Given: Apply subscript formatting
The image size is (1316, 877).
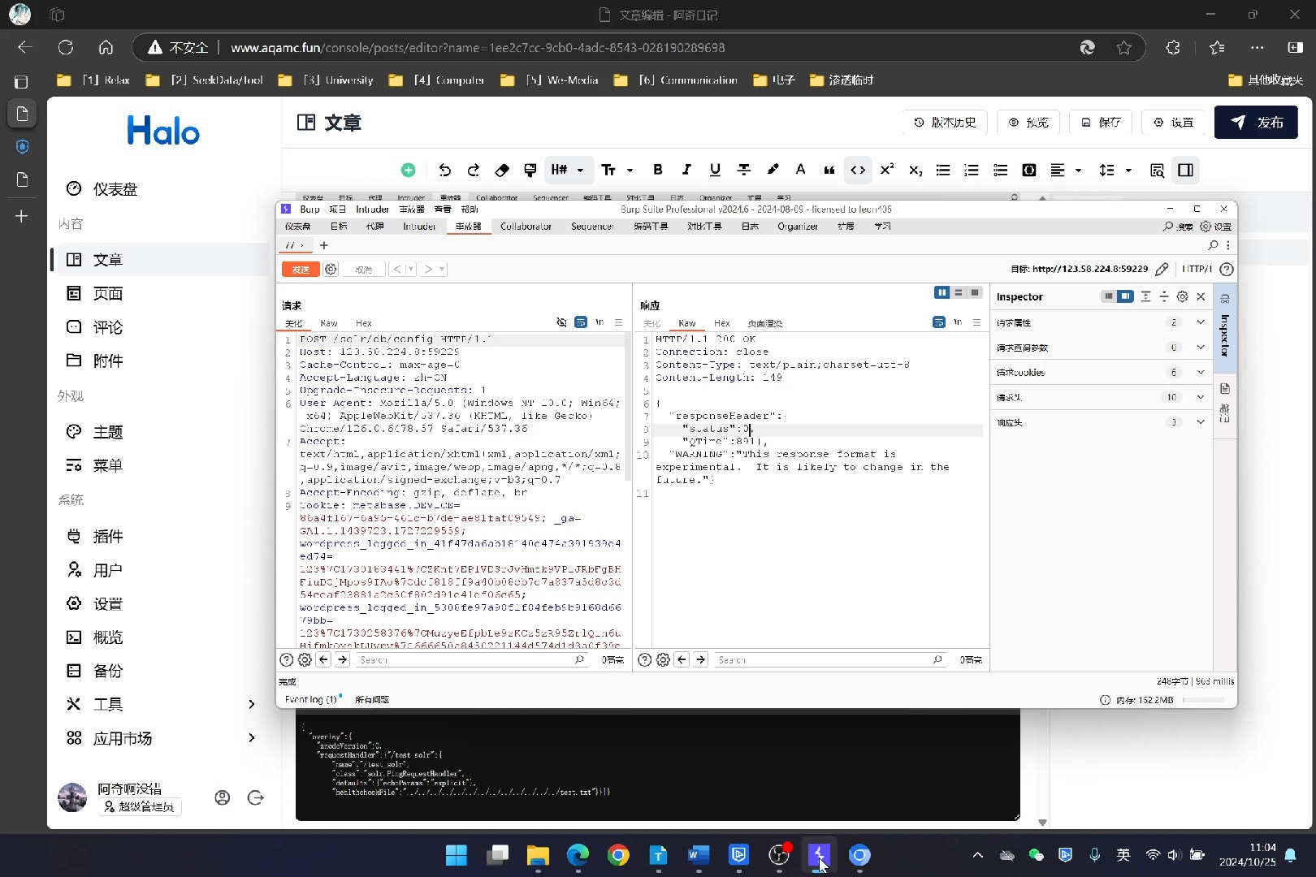Looking at the screenshot, I should click(916, 170).
